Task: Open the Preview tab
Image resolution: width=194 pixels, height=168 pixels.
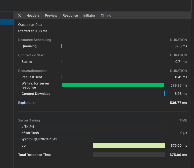Action: (x=51, y=15)
